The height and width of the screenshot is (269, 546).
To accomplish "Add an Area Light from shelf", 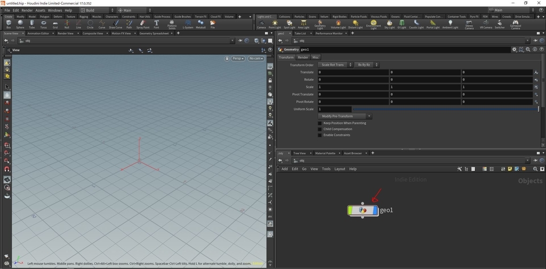I will (x=303, y=24).
